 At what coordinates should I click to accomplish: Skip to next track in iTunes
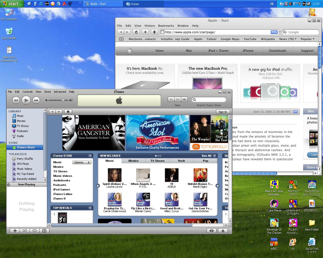click(36, 100)
